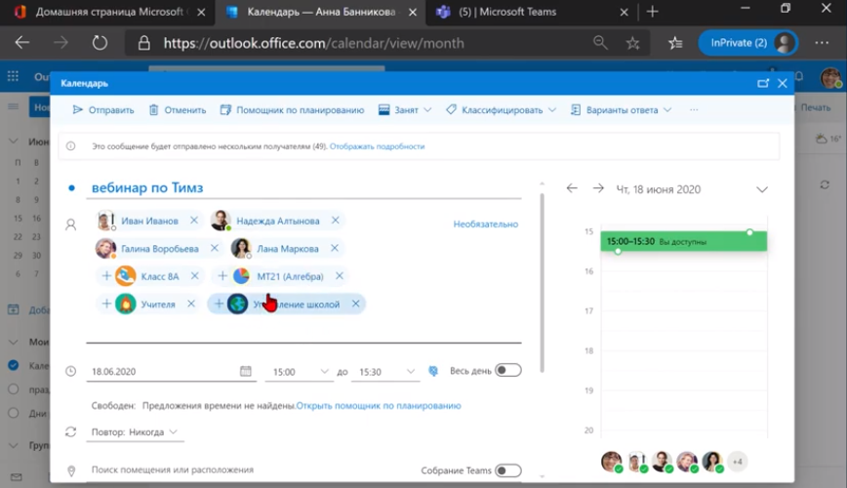Expand members of МТ21 (Алгебра) group
The image size is (847, 488).
tap(222, 276)
